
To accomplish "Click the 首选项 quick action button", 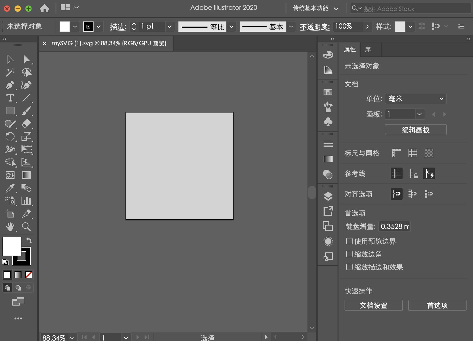I will [437, 305].
